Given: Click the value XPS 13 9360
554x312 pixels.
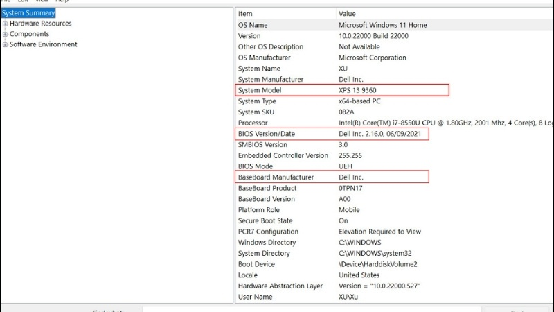Looking at the screenshot, I should 357,90.
